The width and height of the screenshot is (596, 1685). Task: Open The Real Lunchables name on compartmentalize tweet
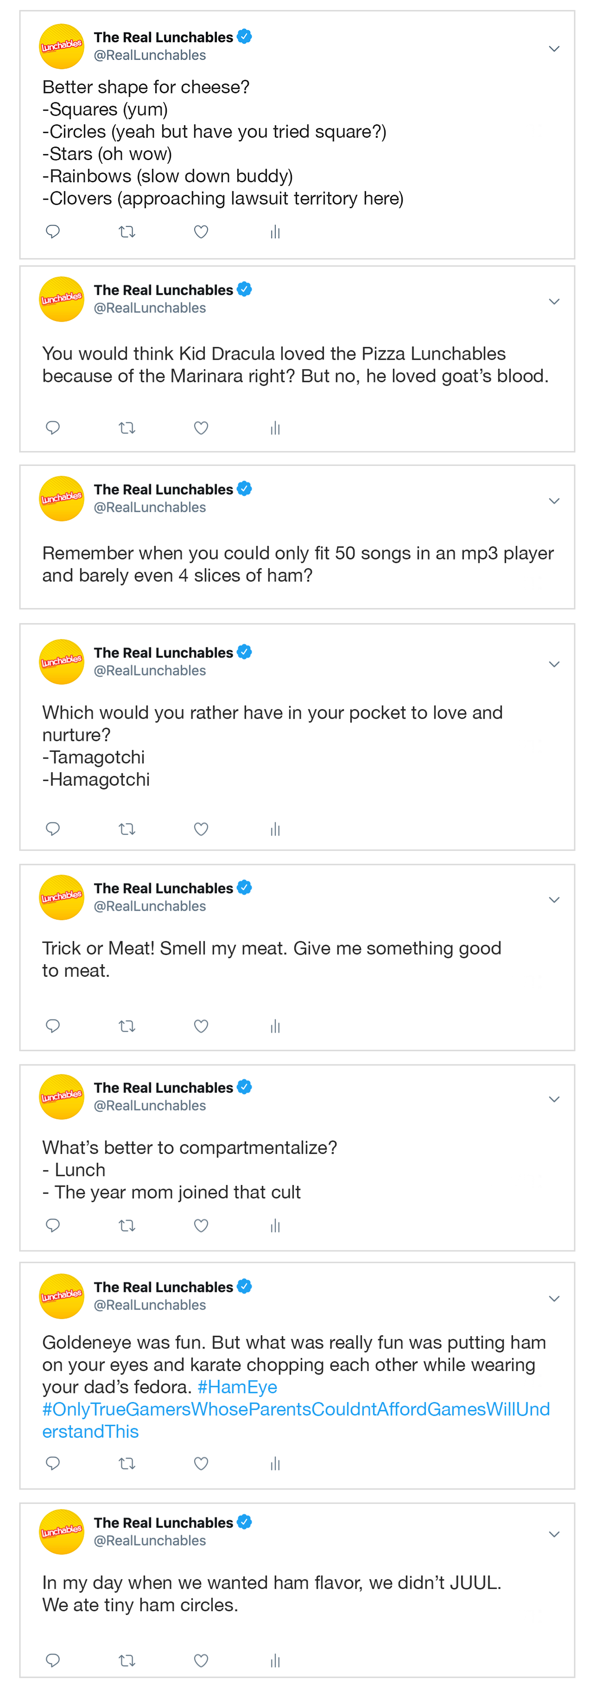(x=163, y=1087)
